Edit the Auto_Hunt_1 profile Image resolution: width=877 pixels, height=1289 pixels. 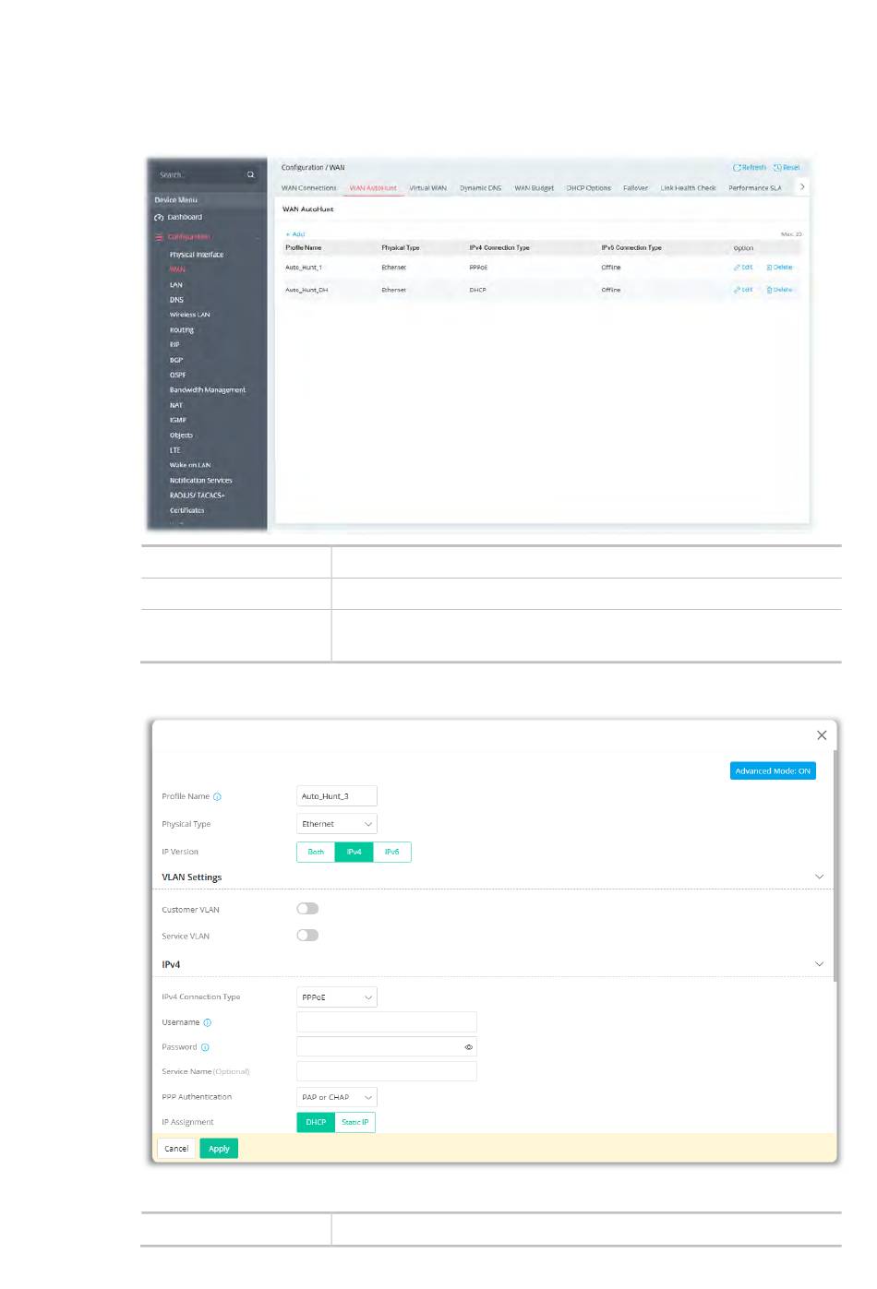coord(743,268)
